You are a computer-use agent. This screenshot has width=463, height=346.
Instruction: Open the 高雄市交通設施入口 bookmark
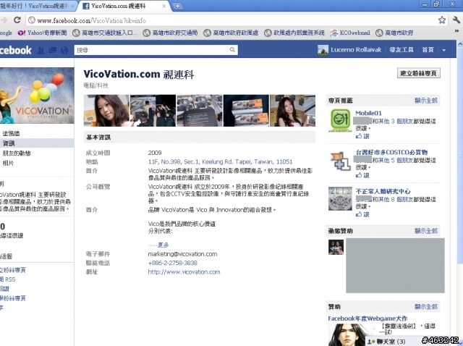click(x=105, y=33)
